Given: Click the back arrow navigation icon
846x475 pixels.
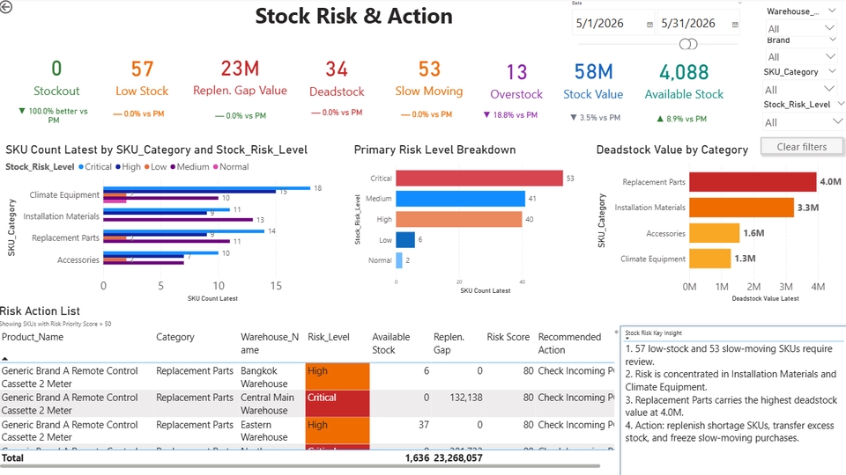Looking at the screenshot, I should [x=5, y=7].
